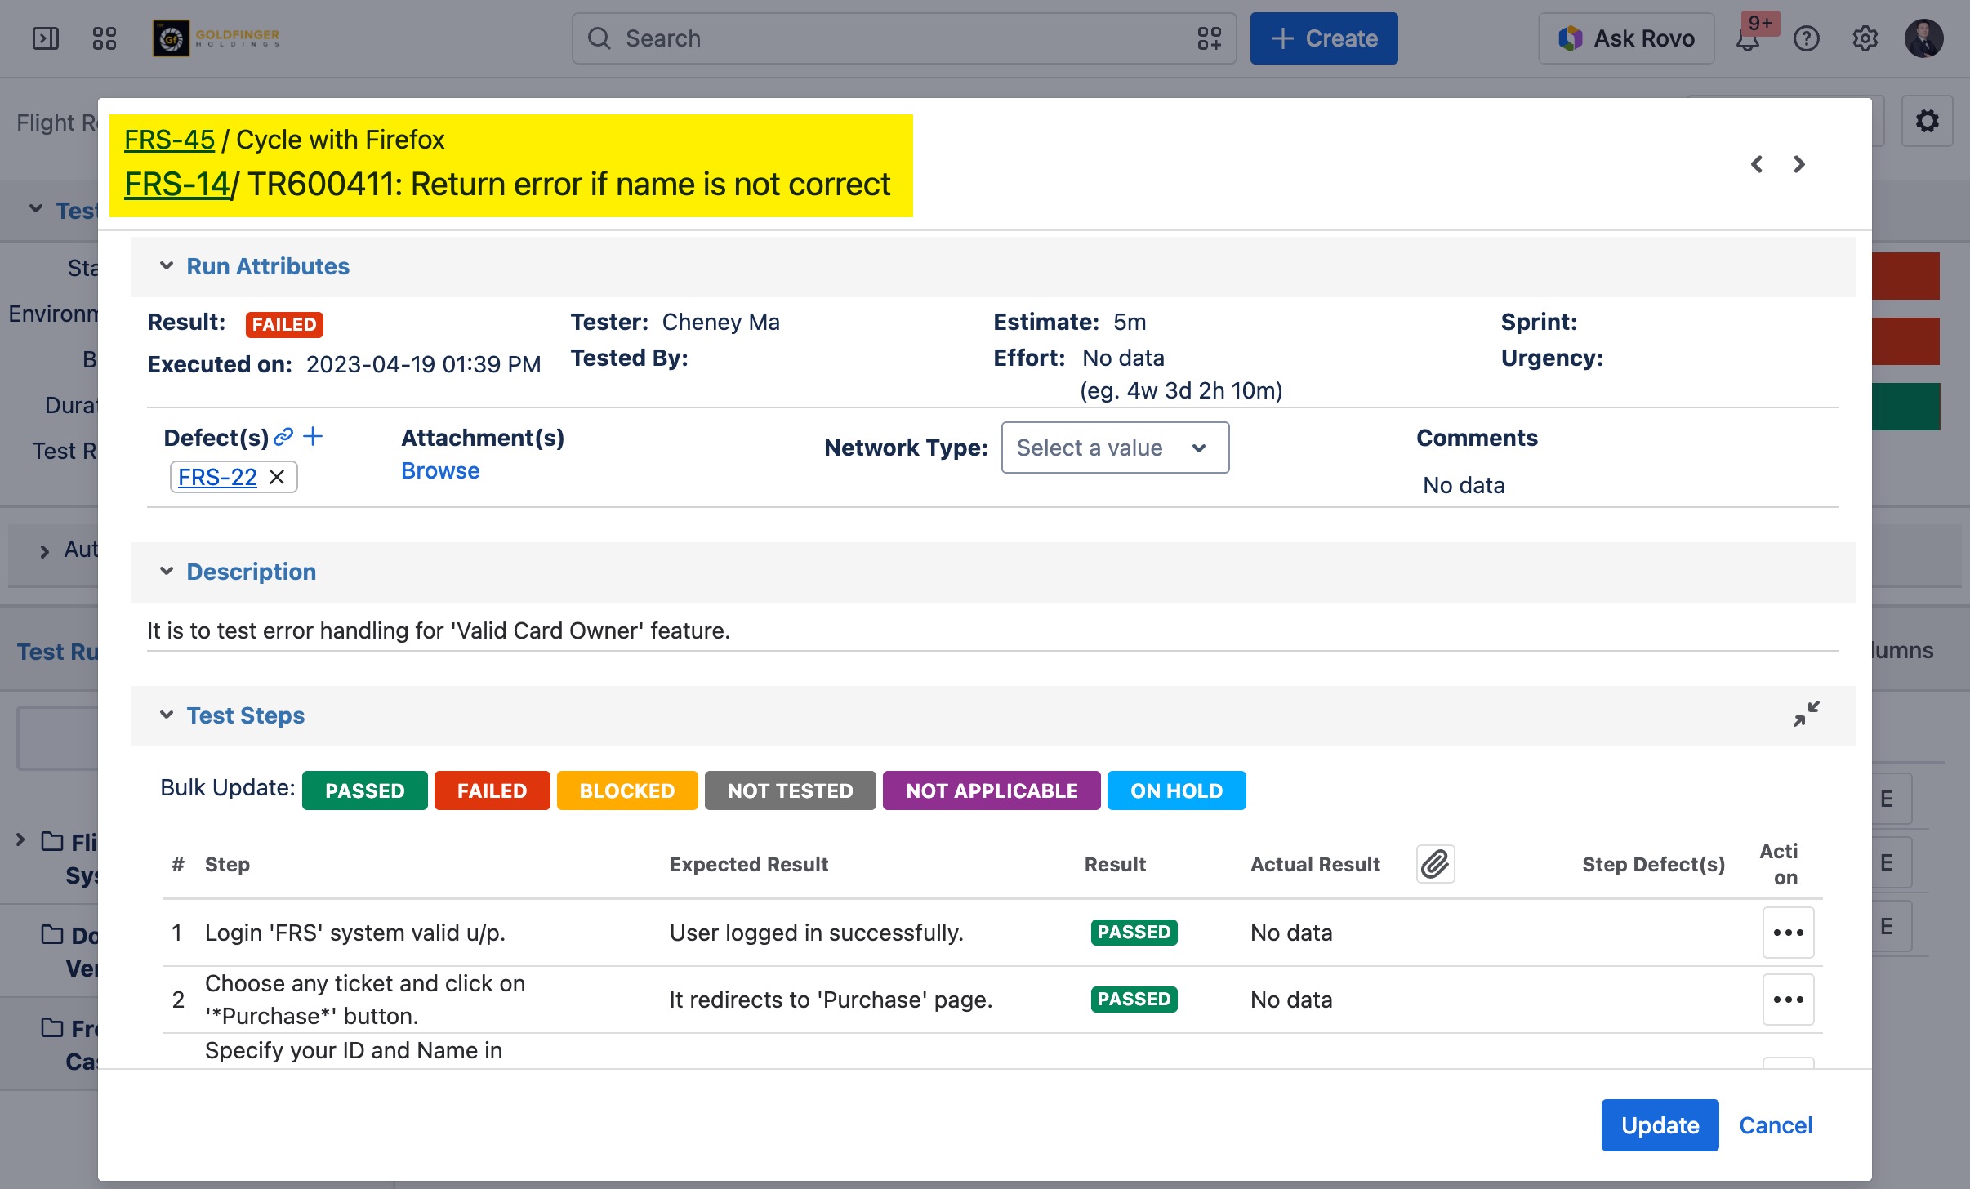Click PASSED result for step 1

1134,933
